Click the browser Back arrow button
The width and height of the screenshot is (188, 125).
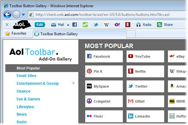[x=7, y=15]
